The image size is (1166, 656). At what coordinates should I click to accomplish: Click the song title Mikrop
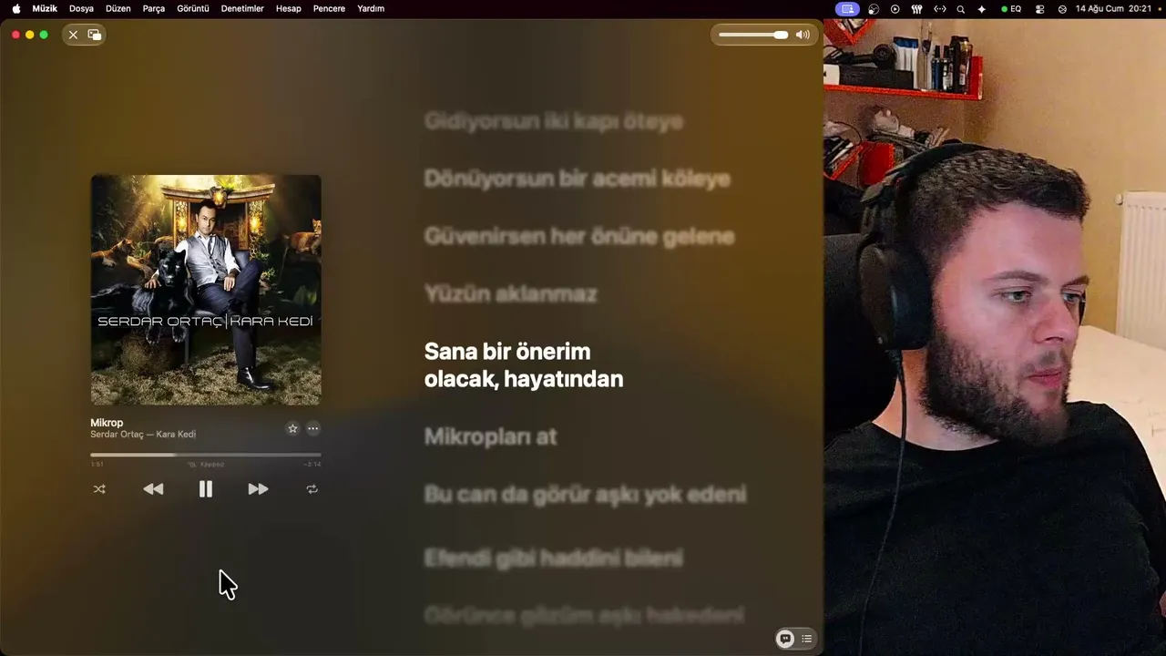tap(107, 423)
